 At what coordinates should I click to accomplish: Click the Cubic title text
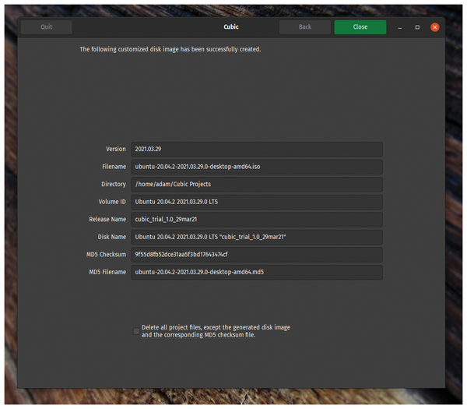click(231, 26)
